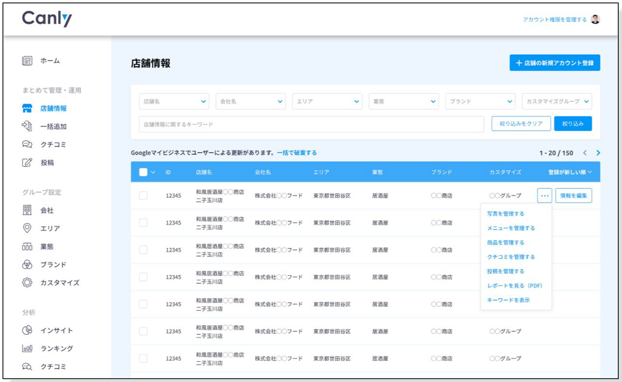Open the ブランド settings icon

[x=27, y=265]
